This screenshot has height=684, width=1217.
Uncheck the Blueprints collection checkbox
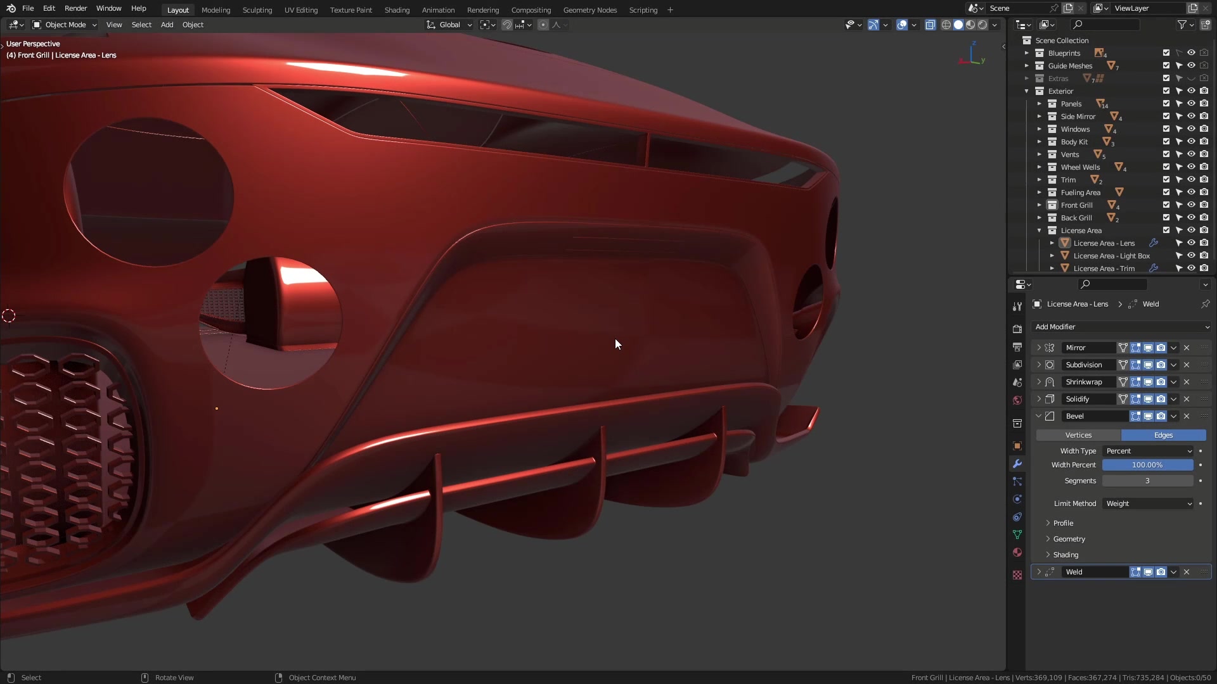1166,53
